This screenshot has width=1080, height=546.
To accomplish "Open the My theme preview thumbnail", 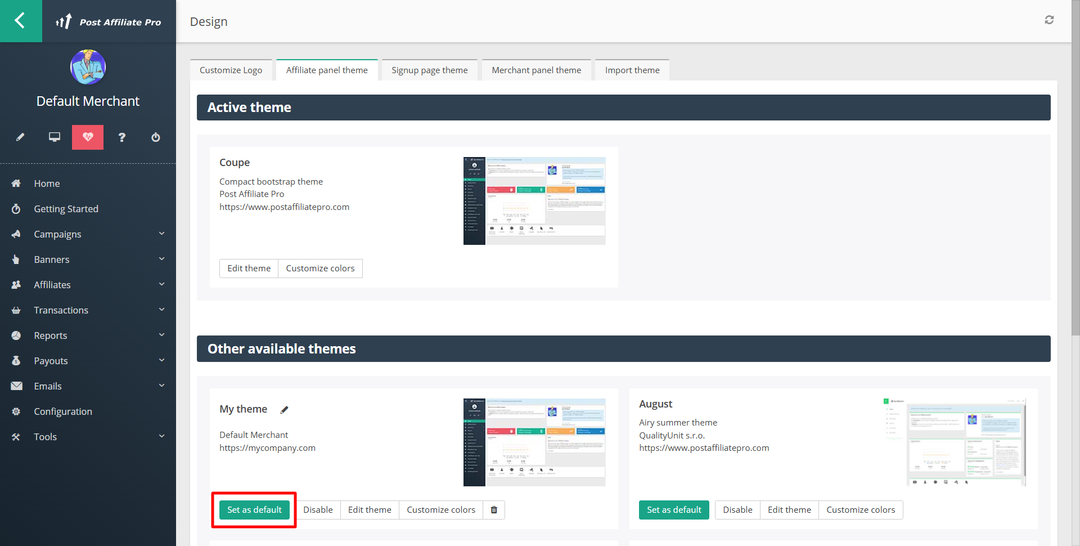I will point(534,442).
